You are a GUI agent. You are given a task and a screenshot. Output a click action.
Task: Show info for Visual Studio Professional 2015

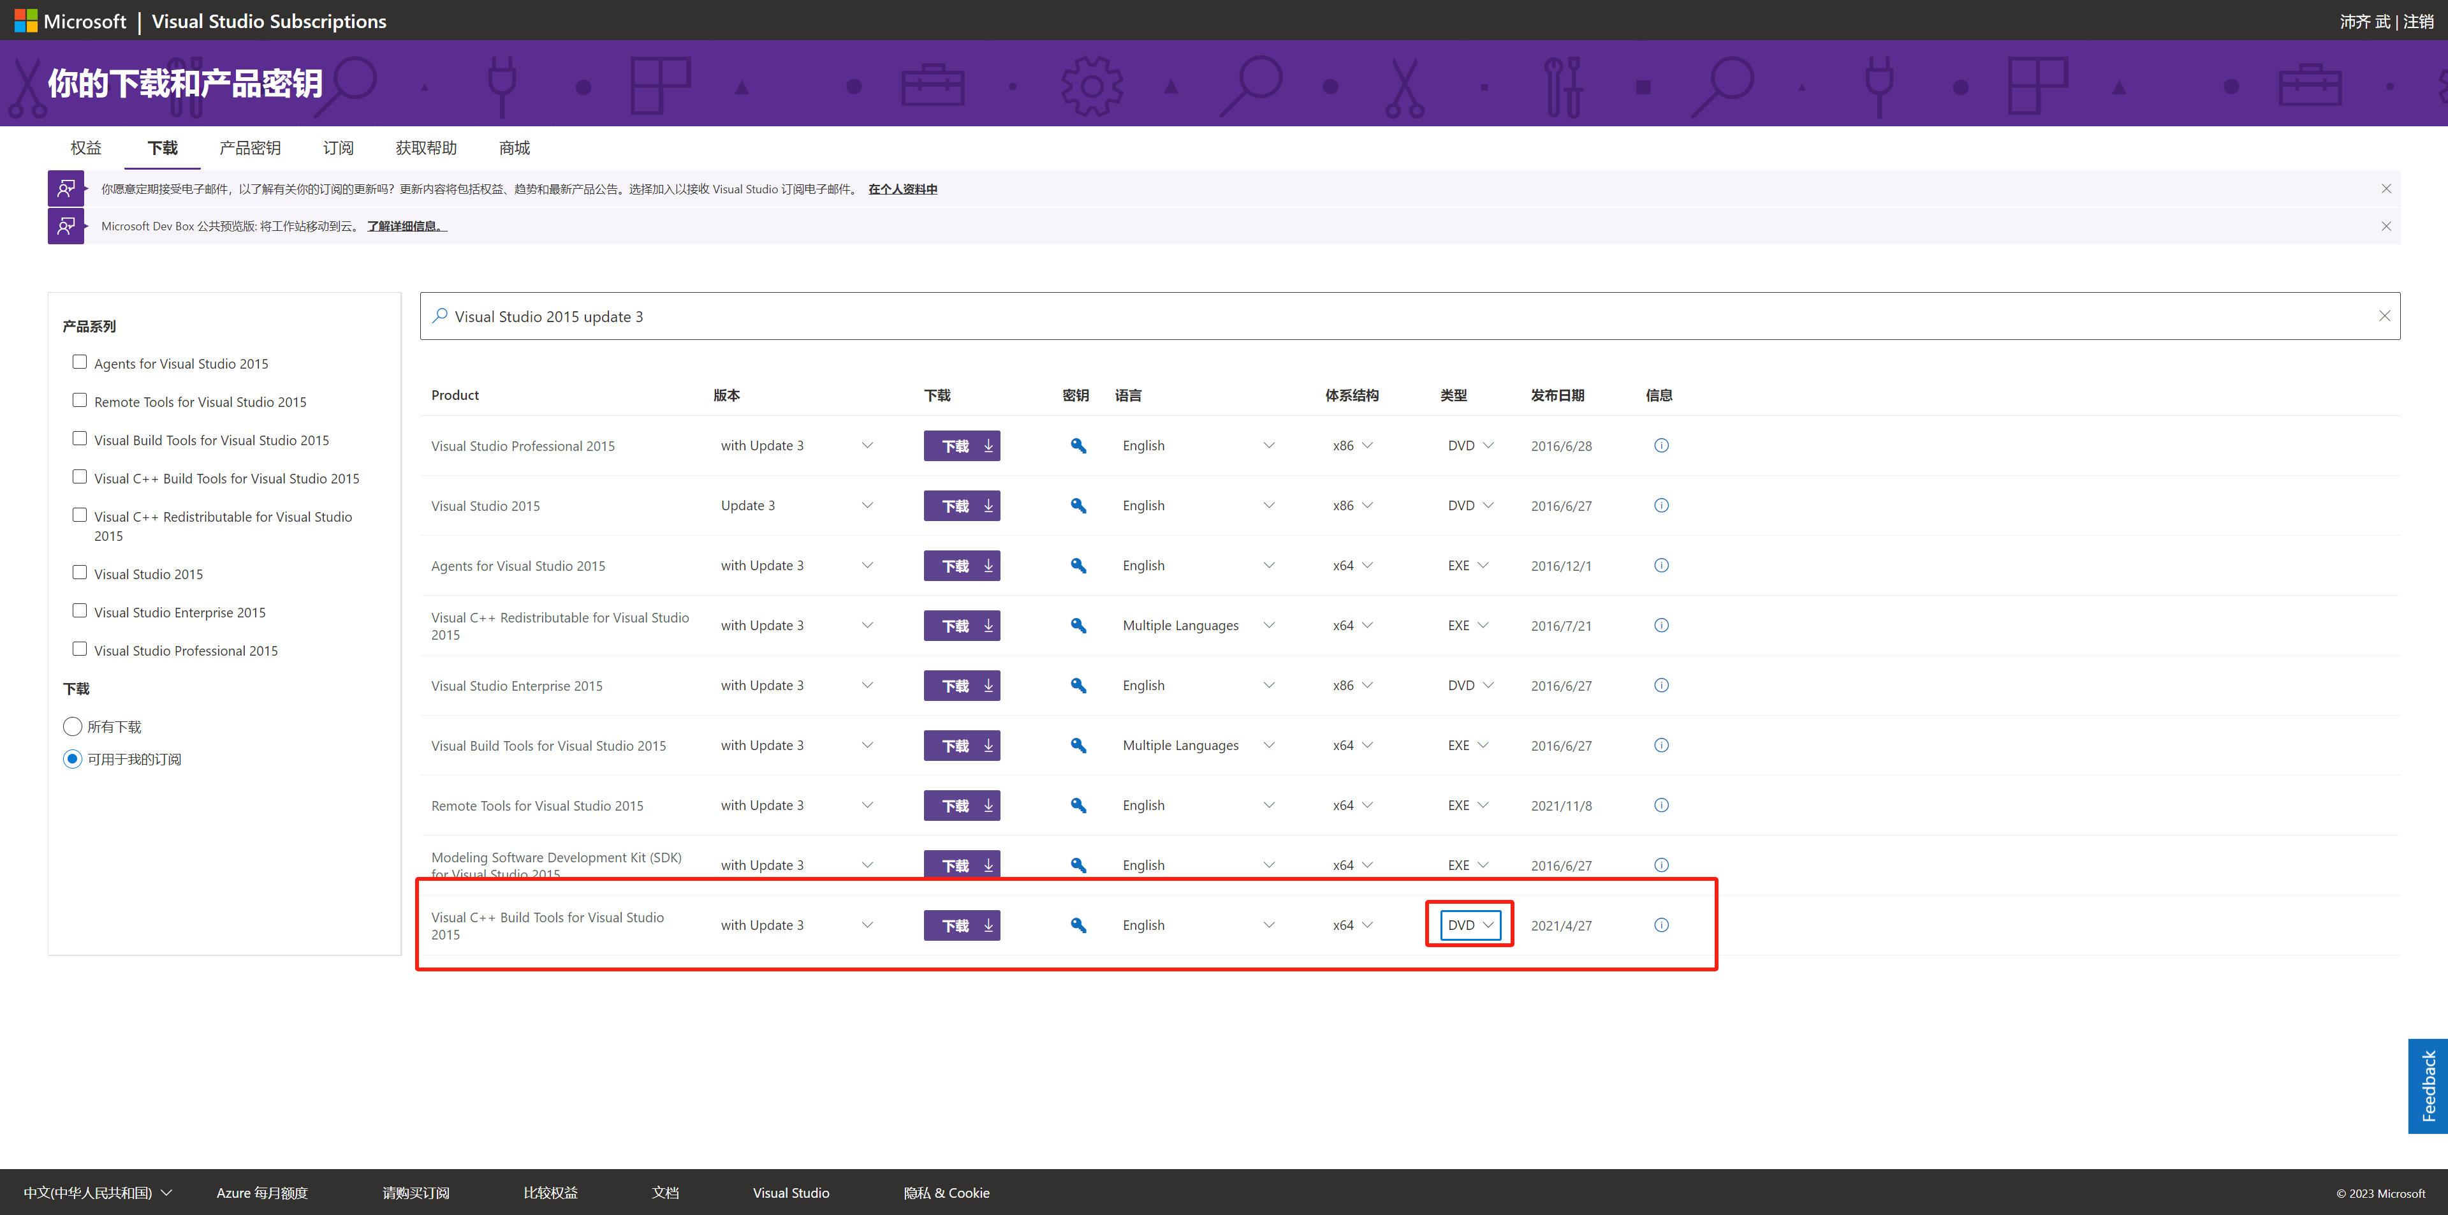[x=1661, y=446]
